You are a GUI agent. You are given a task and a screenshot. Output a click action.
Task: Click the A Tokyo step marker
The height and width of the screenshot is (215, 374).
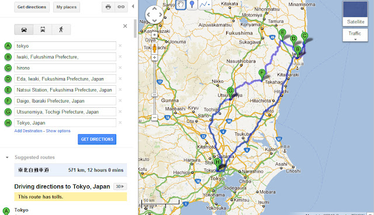click(6, 211)
